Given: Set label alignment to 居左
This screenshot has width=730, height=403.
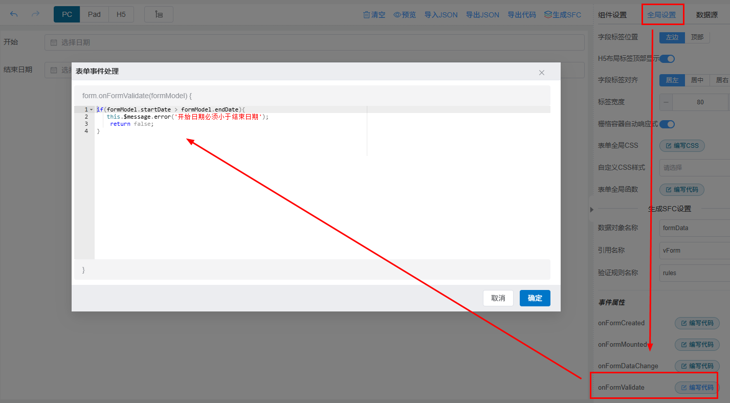Looking at the screenshot, I should [x=672, y=80].
